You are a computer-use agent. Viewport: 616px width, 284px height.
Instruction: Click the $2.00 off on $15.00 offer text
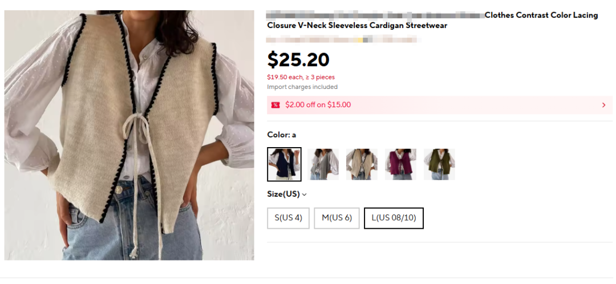click(x=318, y=105)
